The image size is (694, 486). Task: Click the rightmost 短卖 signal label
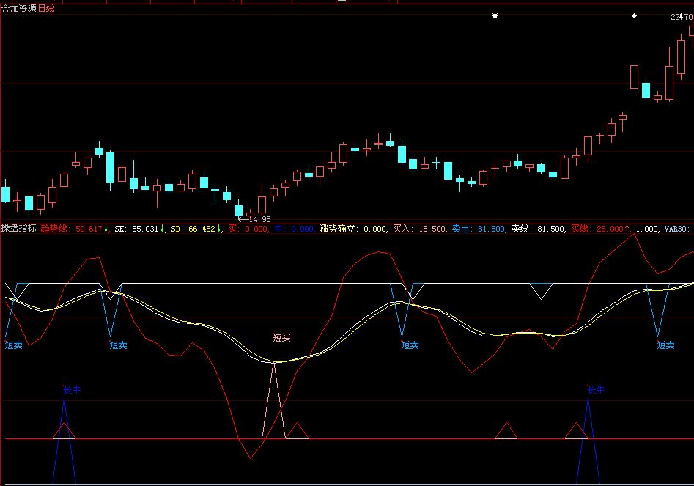[665, 345]
